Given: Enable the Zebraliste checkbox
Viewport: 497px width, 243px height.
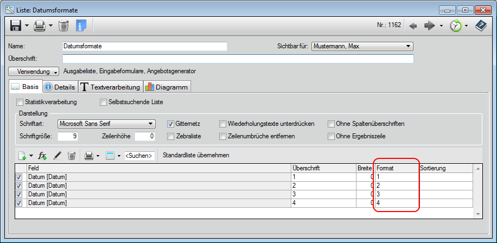Looking at the screenshot, I should 170,137.
